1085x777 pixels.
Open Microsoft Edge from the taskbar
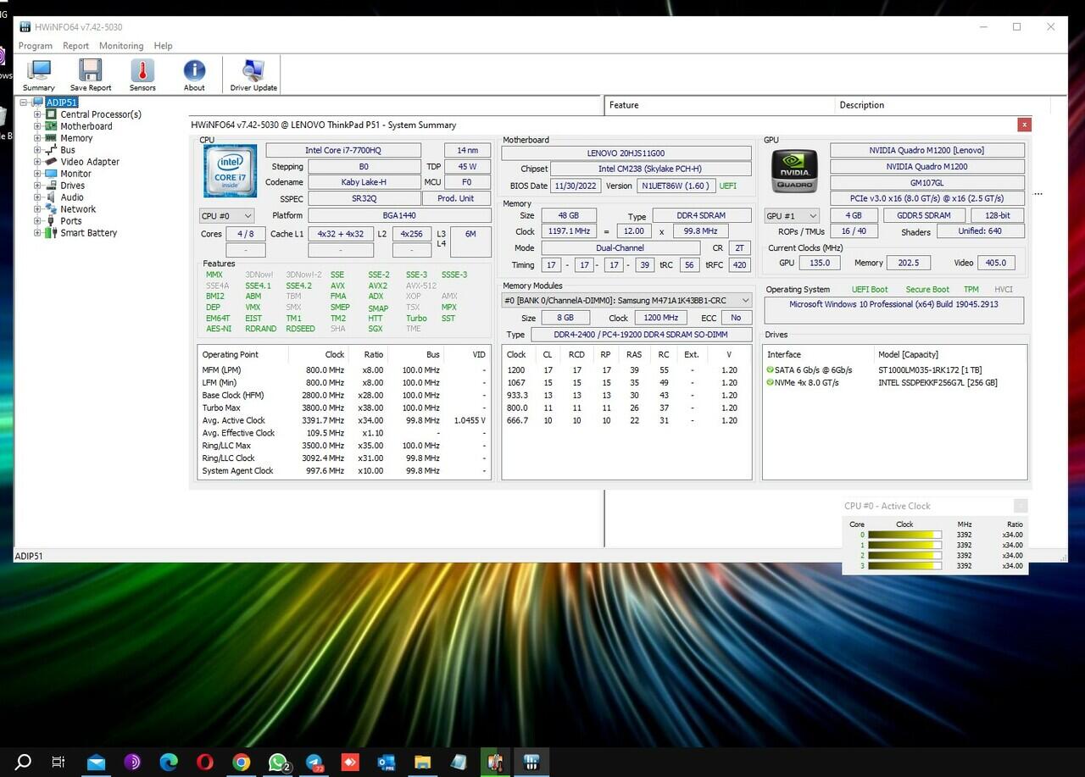169,762
